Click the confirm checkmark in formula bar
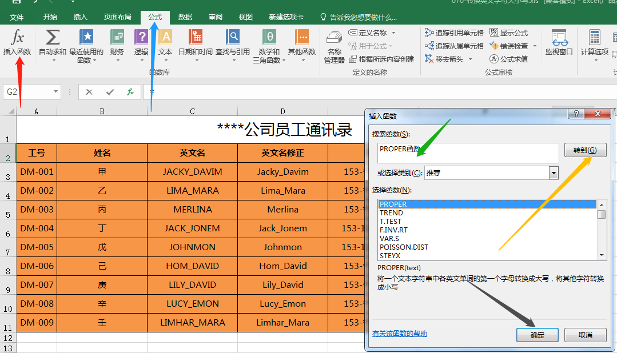 tap(110, 92)
